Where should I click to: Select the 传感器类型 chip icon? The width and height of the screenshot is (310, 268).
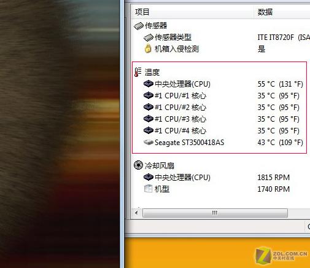149,37
